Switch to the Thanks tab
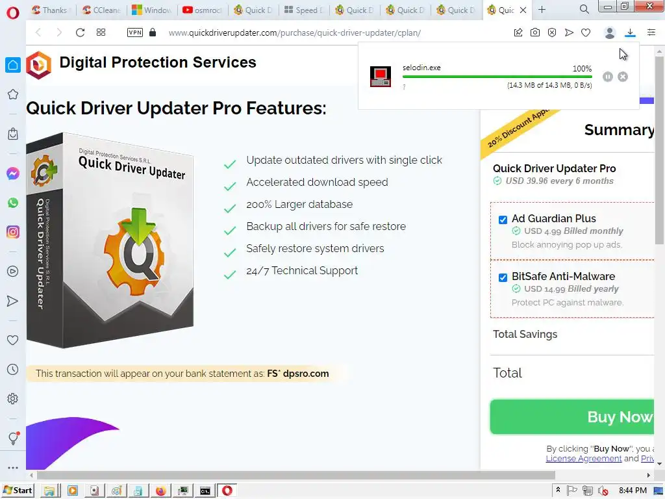Screen dimensions: 665x499 51,10
